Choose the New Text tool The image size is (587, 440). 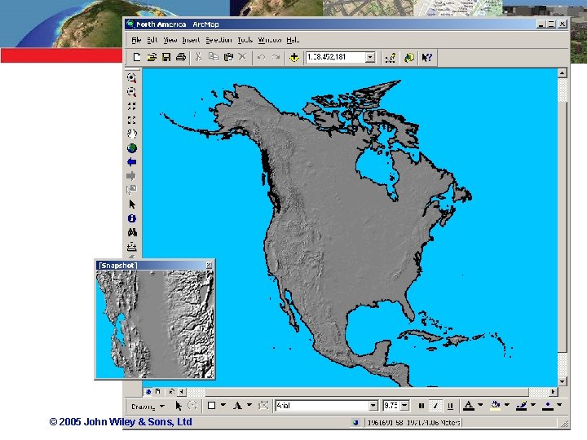pyautogui.click(x=237, y=406)
